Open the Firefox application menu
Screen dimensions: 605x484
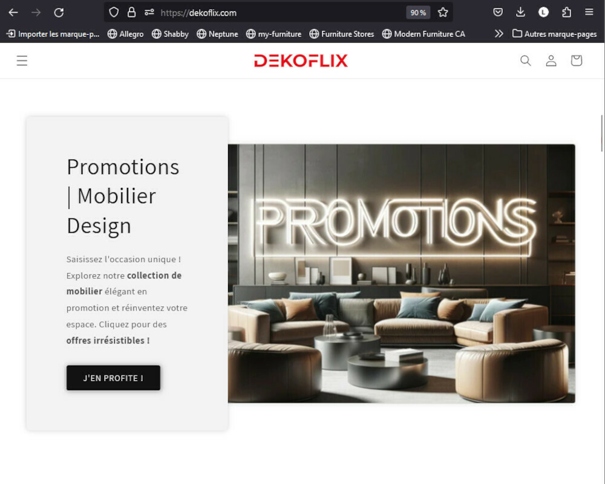589,12
